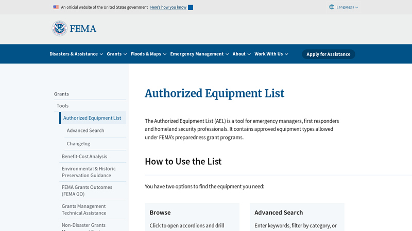
Task: Open Environmental & Historic Preservation Guidance
Action: point(89,172)
